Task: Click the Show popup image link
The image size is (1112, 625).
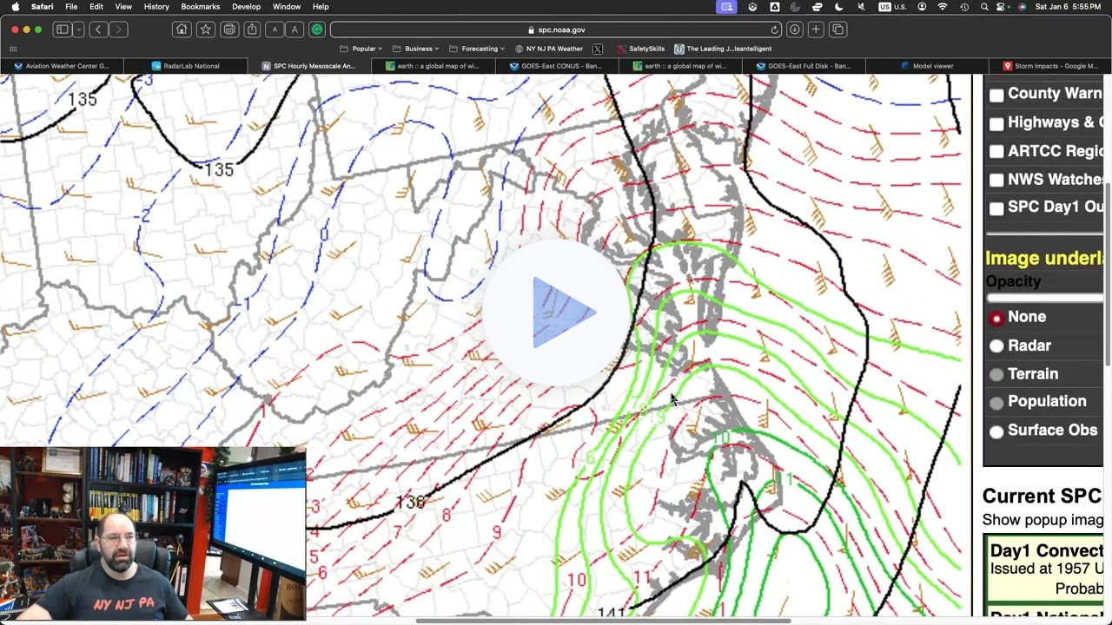Action: pos(1040,520)
